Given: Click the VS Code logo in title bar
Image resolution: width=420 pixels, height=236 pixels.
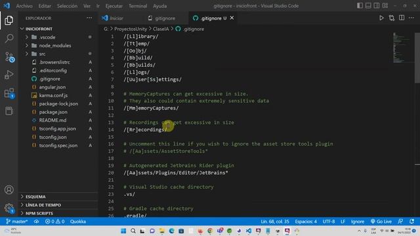Looking at the screenshot, I should pos(7,6).
